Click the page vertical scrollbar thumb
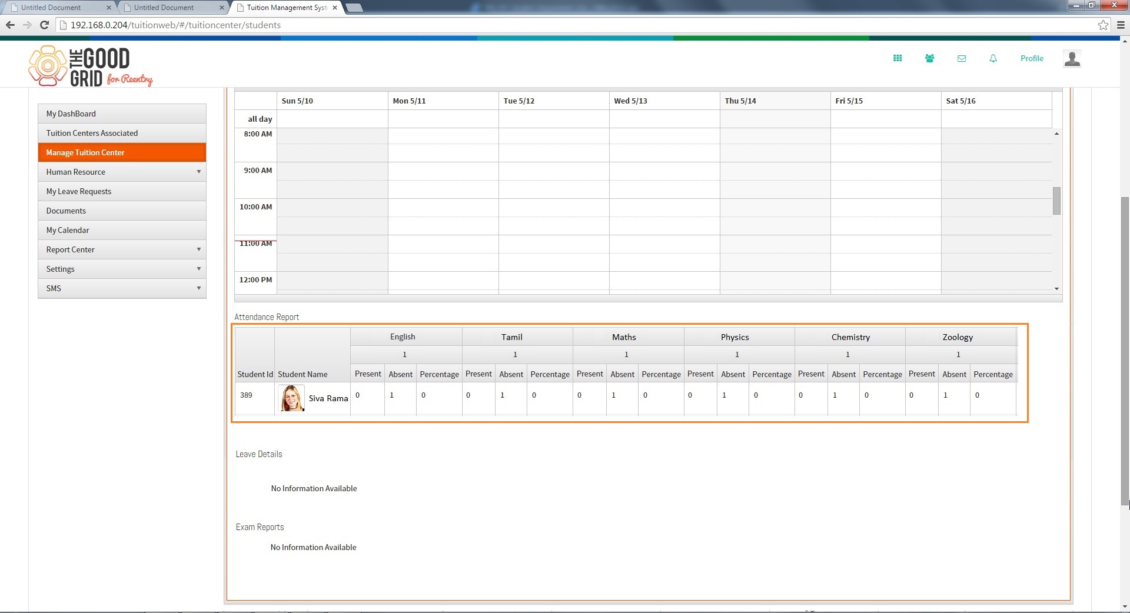 click(1125, 351)
